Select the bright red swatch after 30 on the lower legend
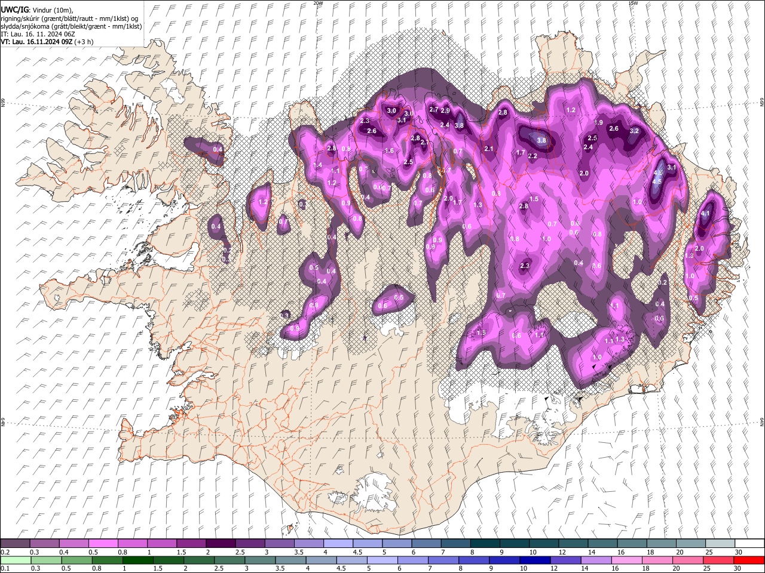The image size is (765, 573). pyautogui.click(x=749, y=560)
